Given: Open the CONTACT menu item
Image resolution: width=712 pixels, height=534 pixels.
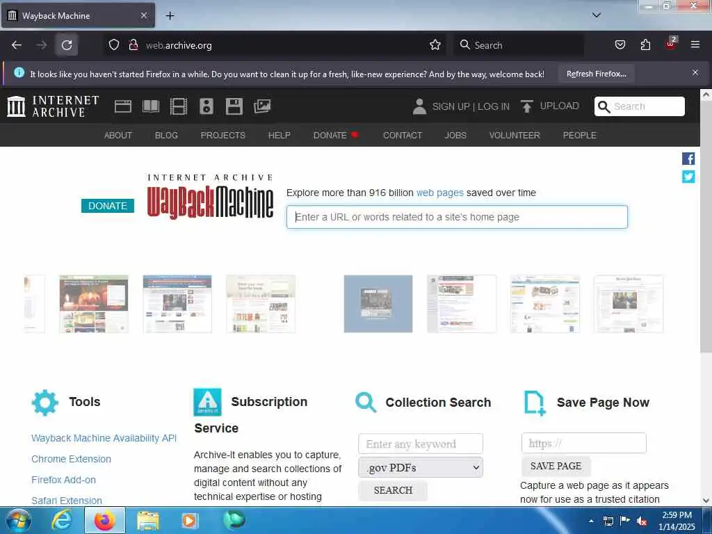Looking at the screenshot, I should tap(403, 136).
